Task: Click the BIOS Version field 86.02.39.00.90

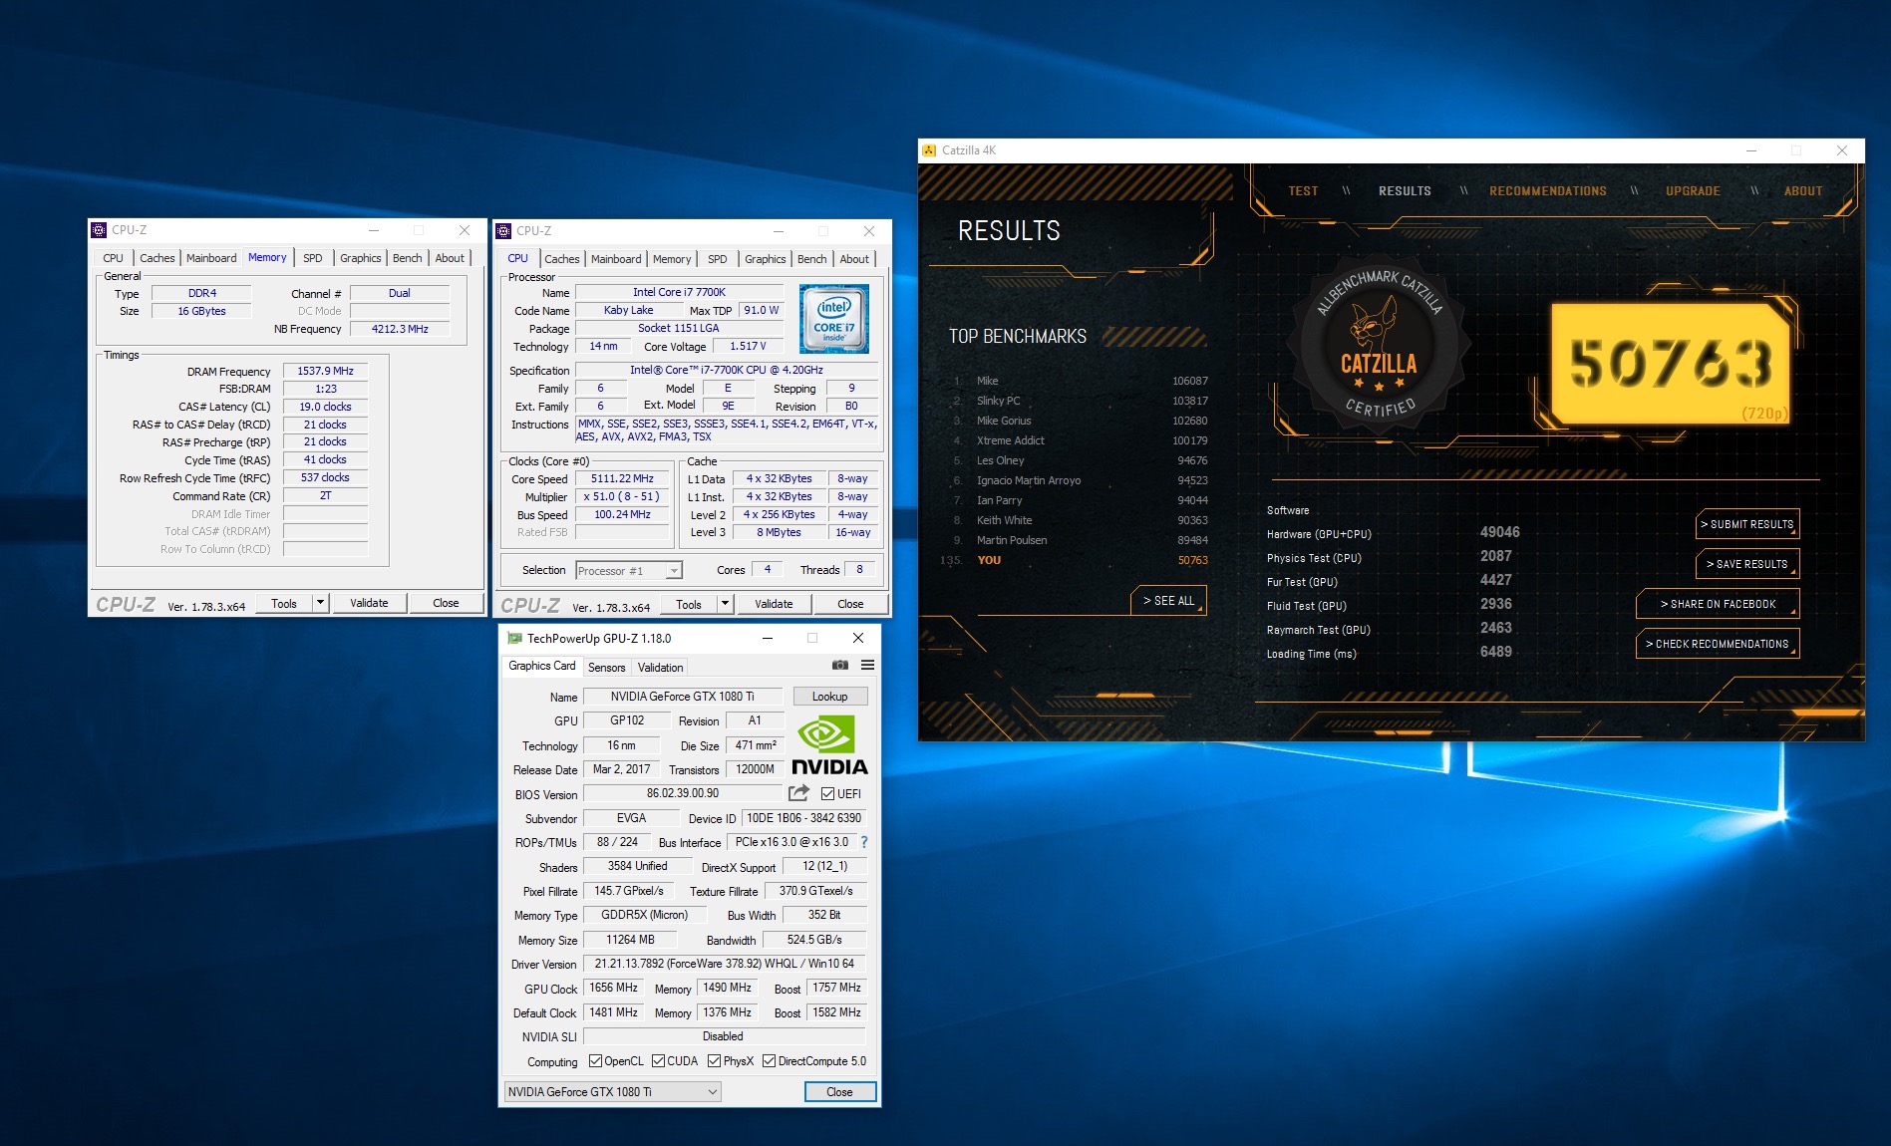Action: (683, 793)
